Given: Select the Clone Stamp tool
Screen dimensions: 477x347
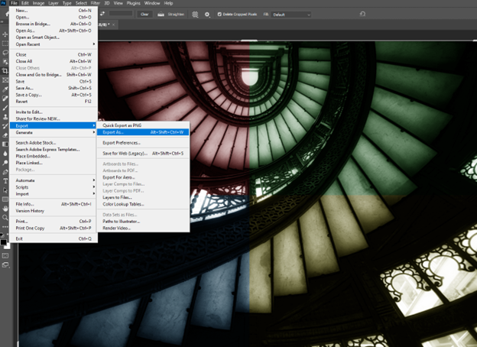Looking at the screenshot, I should click(5, 117).
